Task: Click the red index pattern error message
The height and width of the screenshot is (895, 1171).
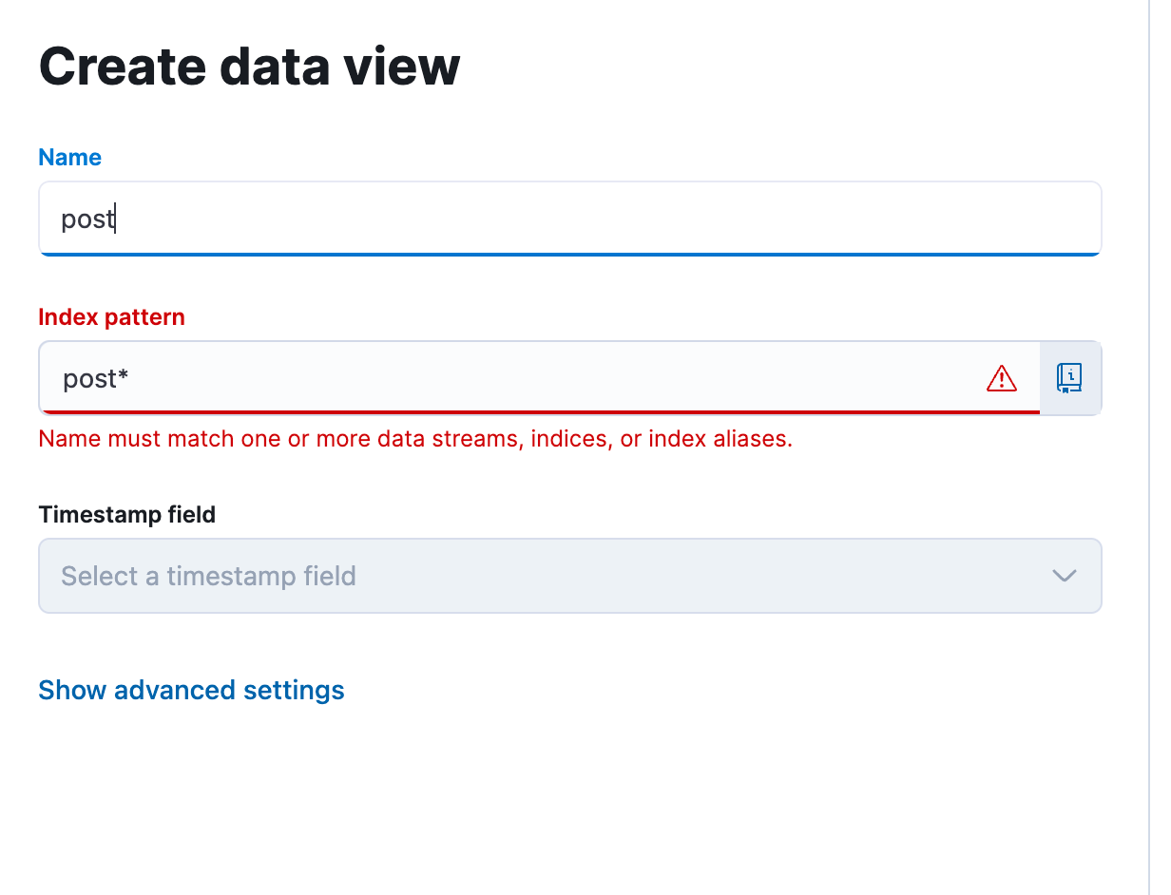Action: pos(414,439)
